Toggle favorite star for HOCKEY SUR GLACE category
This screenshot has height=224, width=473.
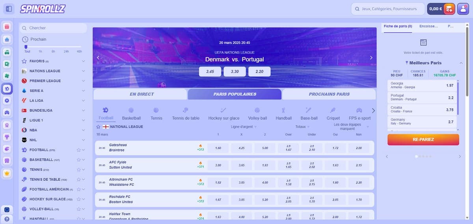click(79, 199)
